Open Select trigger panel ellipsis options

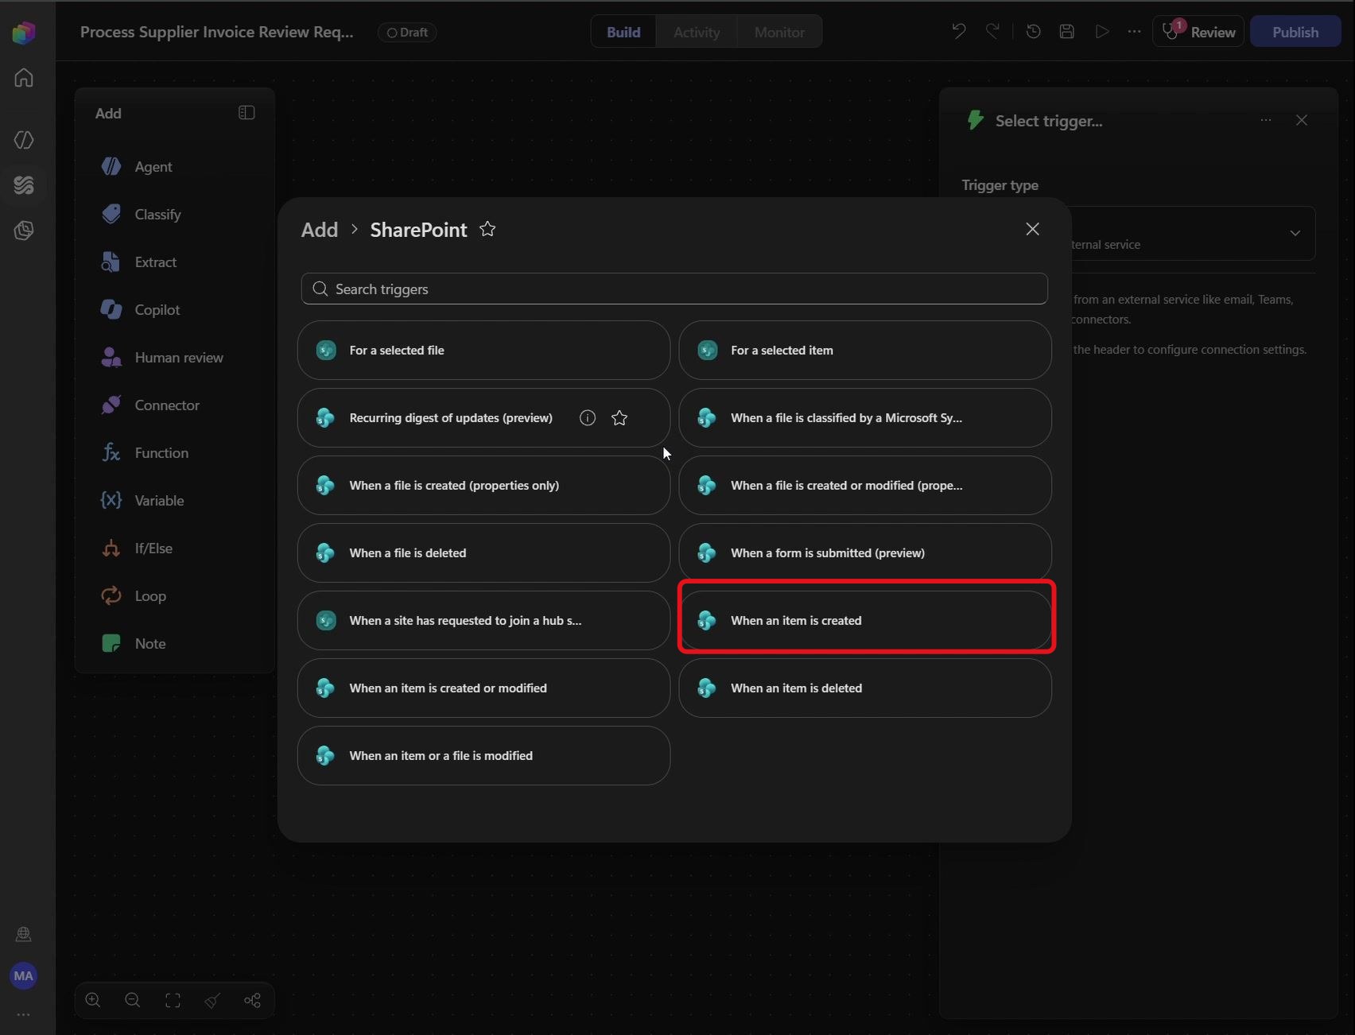tap(1266, 120)
